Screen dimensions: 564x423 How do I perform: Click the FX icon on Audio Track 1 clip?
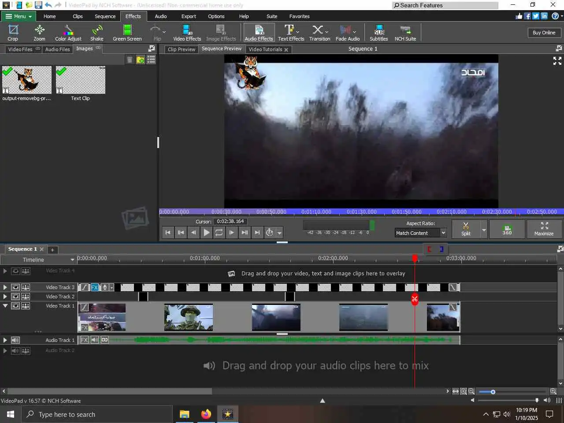tap(84, 340)
